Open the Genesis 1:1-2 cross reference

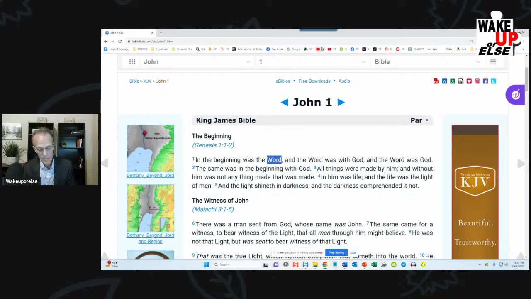tap(213, 145)
